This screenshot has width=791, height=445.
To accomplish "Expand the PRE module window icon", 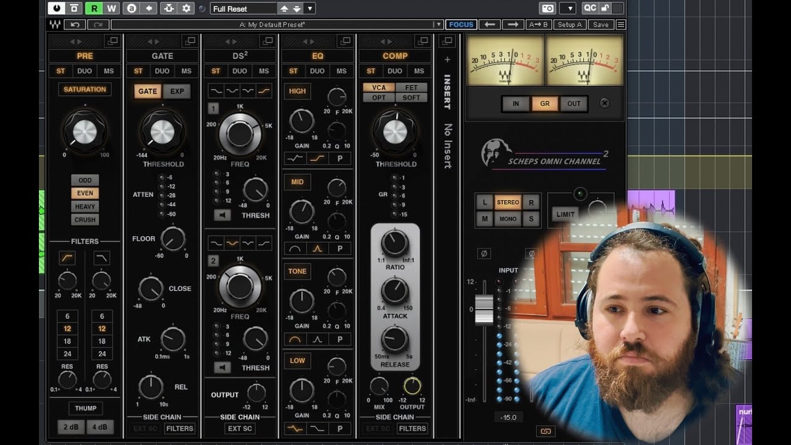I will [x=112, y=41].
